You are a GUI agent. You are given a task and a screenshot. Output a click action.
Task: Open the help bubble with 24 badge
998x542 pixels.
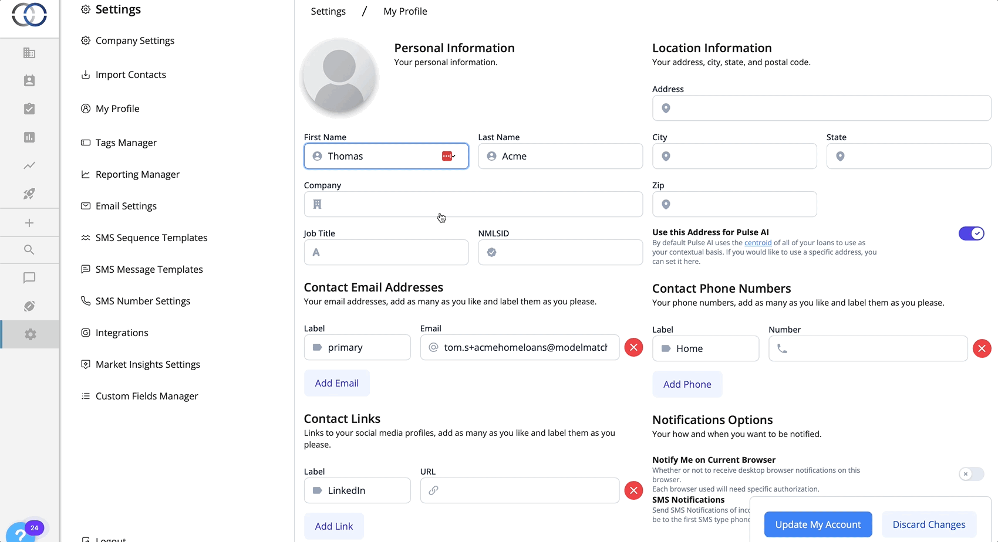pos(21,533)
